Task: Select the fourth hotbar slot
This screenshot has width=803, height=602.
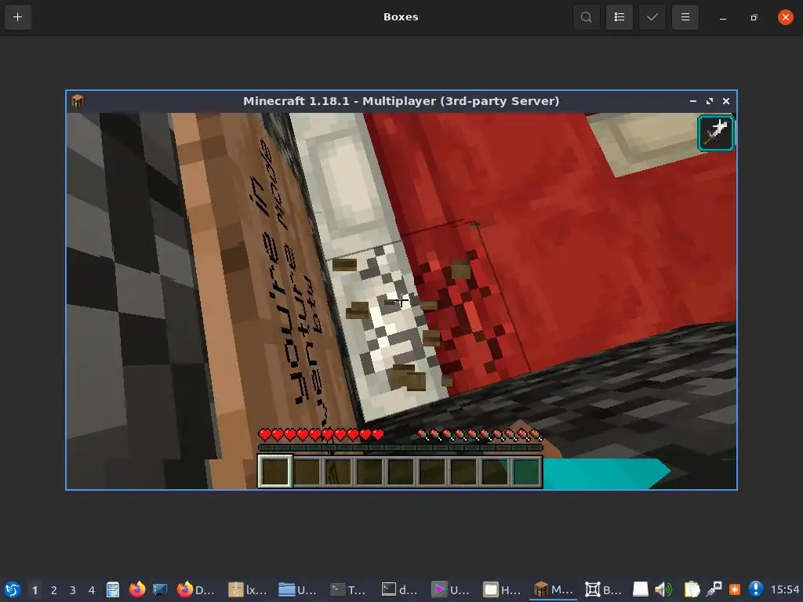Action: point(370,471)
